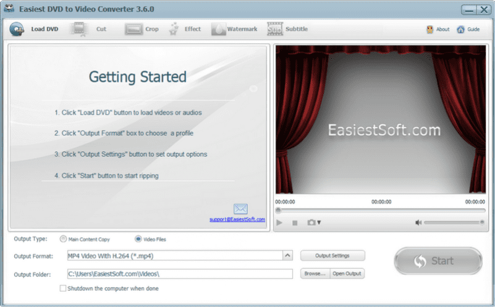Click the Start ripping button
Screen dimensions: 495x307
(438, 261)
